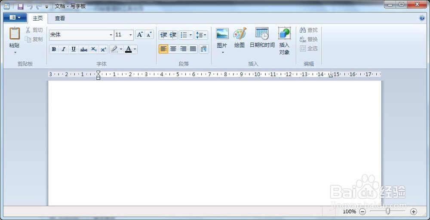
Task: Click the Paste clipboard icon
Action: [15, 33]
